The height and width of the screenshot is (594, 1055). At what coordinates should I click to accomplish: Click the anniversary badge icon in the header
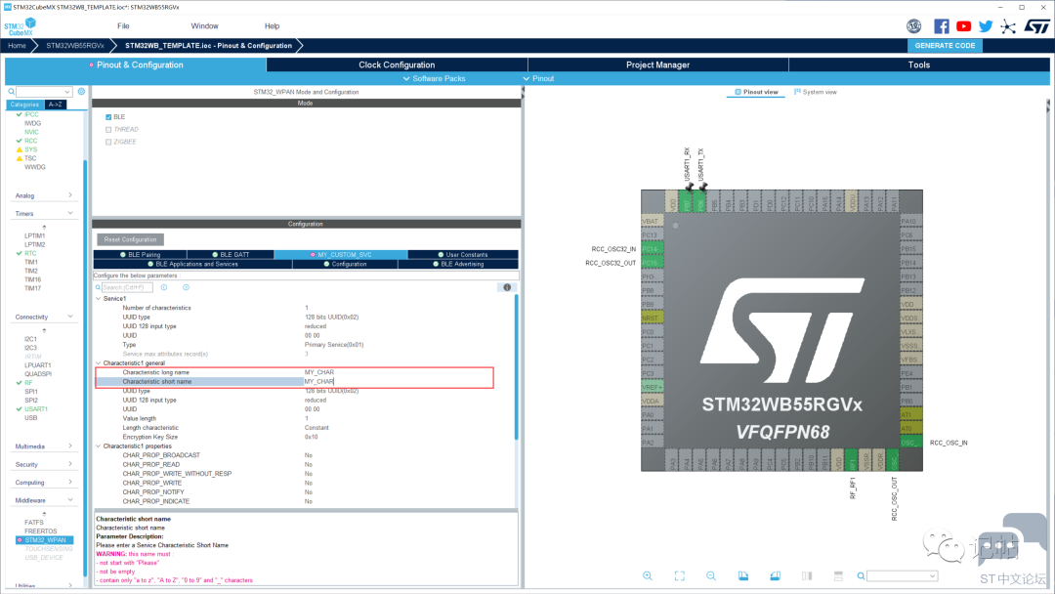coord(913,26)
